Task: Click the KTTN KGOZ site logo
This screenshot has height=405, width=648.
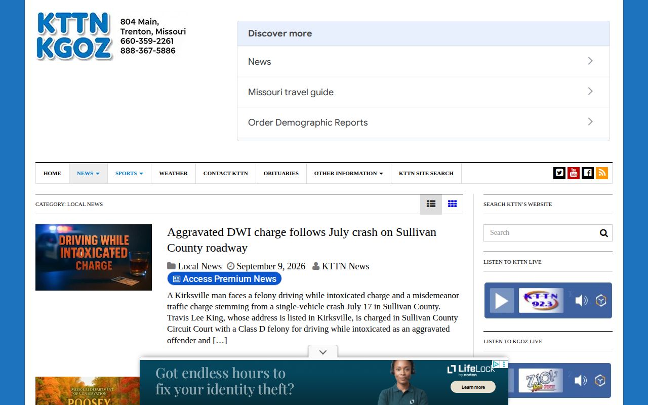Action: click(x=74, y=36)
